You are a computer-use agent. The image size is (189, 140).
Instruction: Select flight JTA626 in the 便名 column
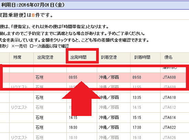point(169,138)
